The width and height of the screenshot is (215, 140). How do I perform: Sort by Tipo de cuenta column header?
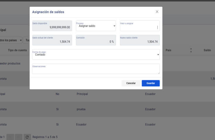point(17,50)
